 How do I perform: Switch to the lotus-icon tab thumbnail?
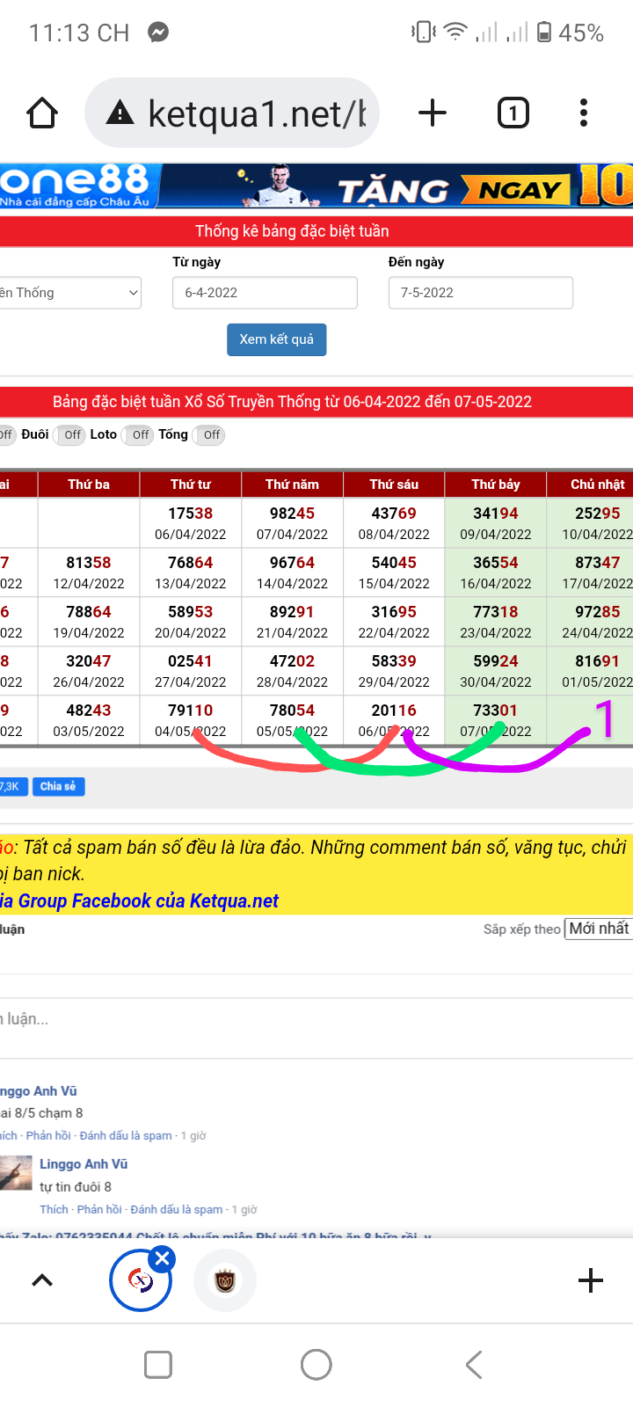point(225,1280)
